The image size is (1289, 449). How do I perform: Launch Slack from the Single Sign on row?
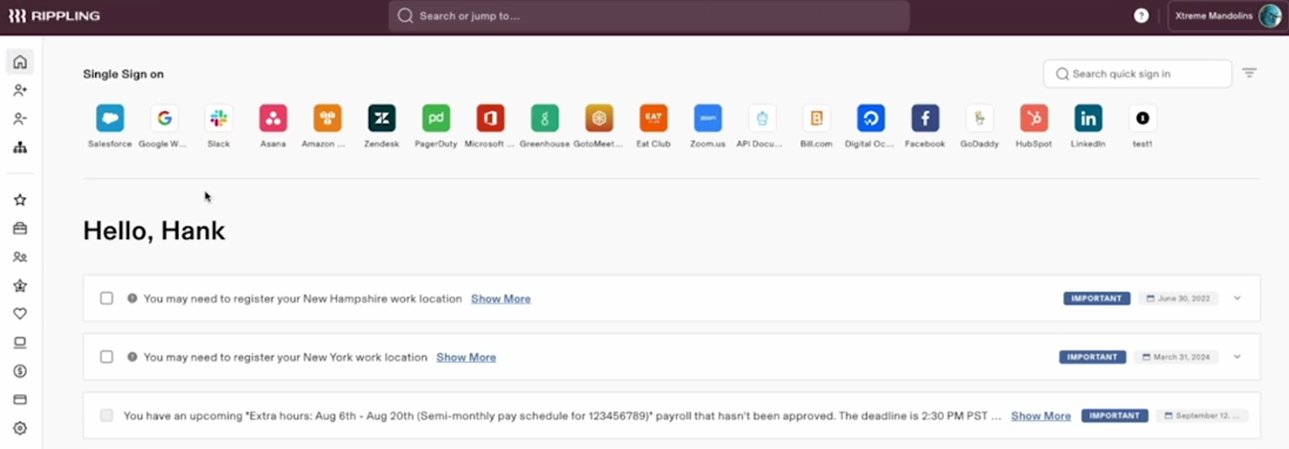219,118
